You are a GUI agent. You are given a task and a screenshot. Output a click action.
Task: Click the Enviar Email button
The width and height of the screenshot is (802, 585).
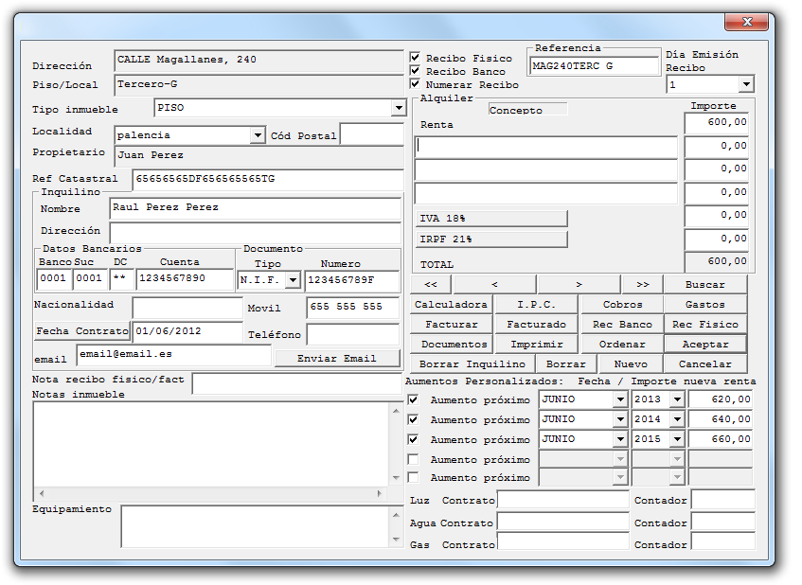[337, 358]
